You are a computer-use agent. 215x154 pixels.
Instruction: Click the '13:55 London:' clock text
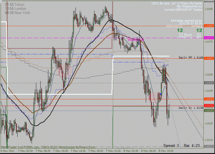tap(16, 9)
